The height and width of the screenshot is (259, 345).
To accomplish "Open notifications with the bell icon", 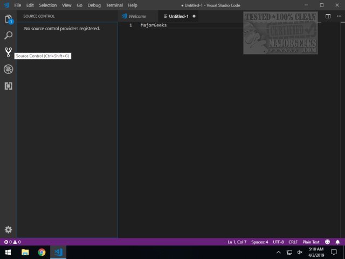I will (337, 242).
